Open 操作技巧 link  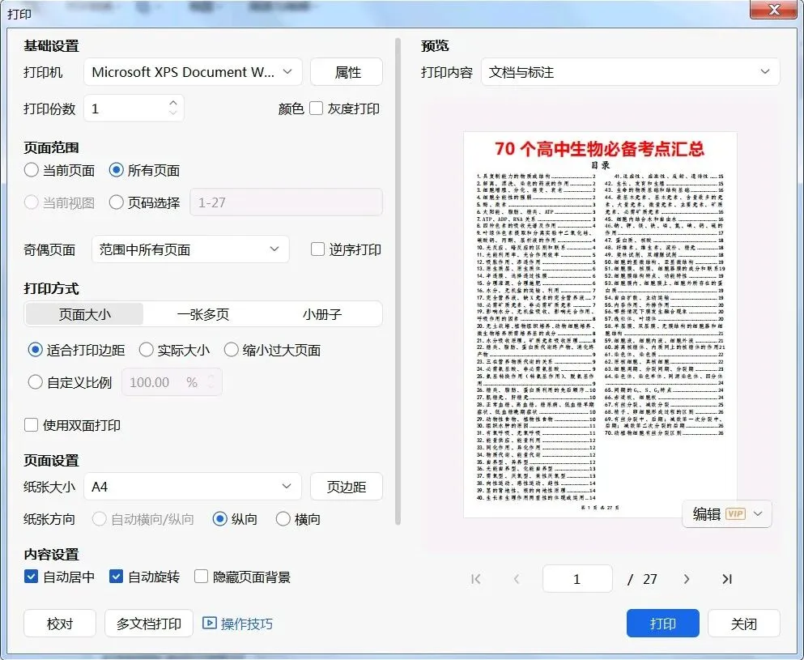tap(247, 624)
